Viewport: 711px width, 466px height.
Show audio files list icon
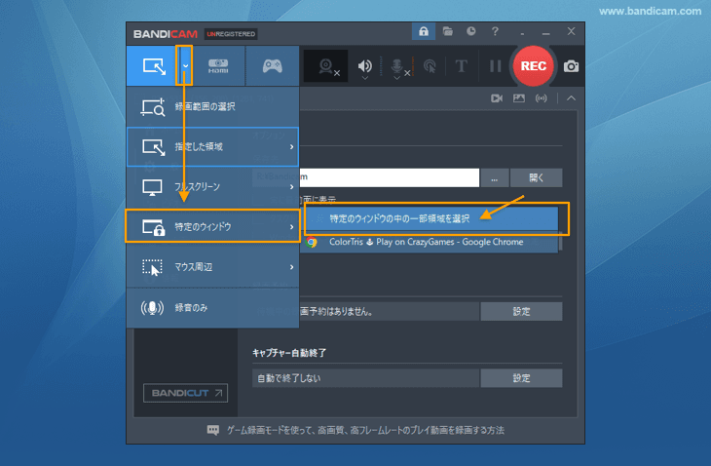click(x=541, y=98)
